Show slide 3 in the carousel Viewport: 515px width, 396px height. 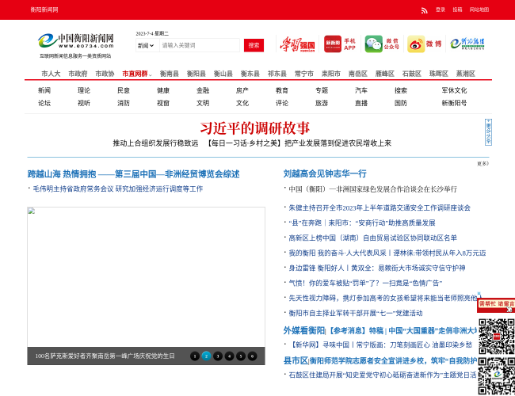[x=218, y=356]
